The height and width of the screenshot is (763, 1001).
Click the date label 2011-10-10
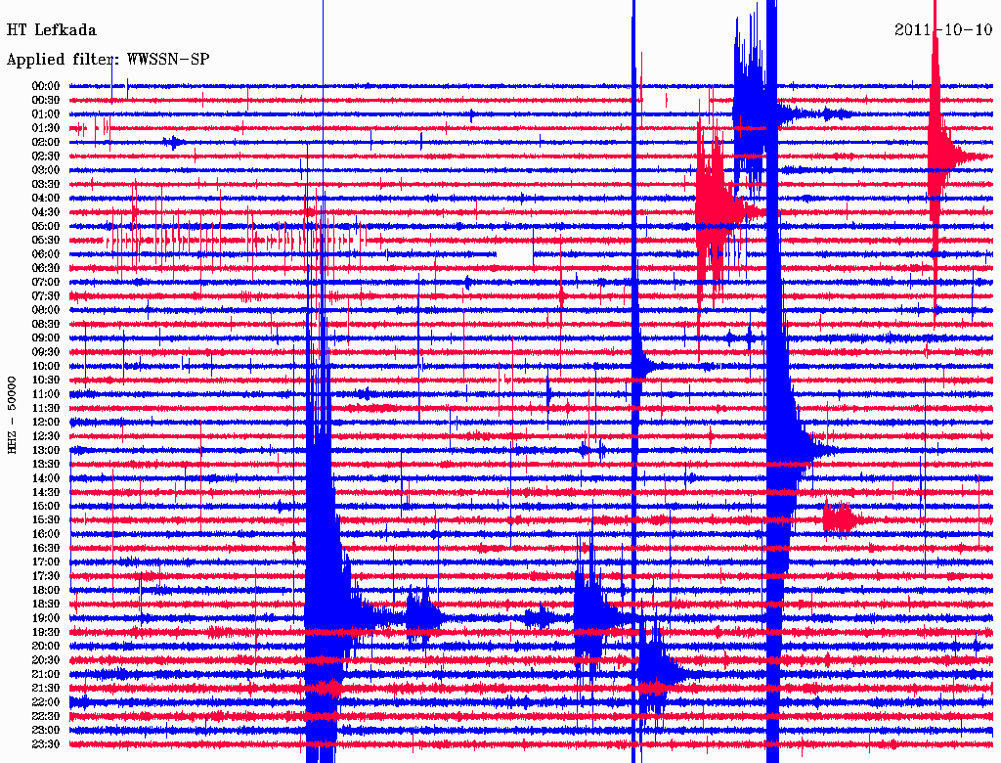943,29
